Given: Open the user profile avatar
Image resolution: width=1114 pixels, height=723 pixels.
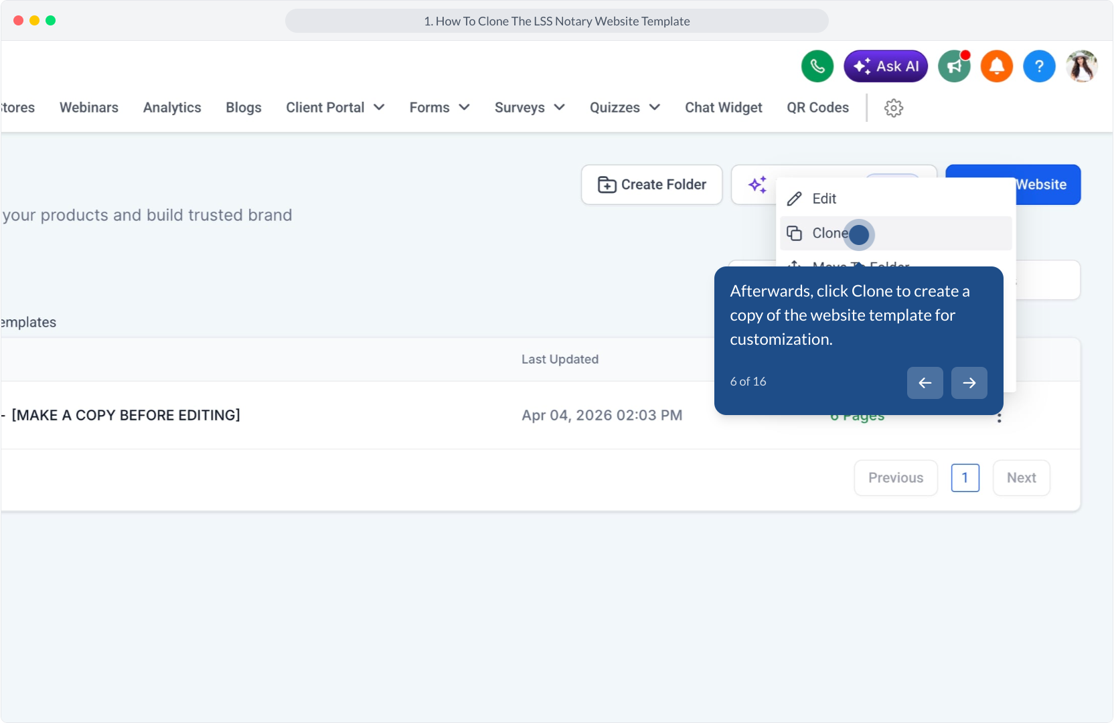Looking at the screenshot, I should 1082,66.
